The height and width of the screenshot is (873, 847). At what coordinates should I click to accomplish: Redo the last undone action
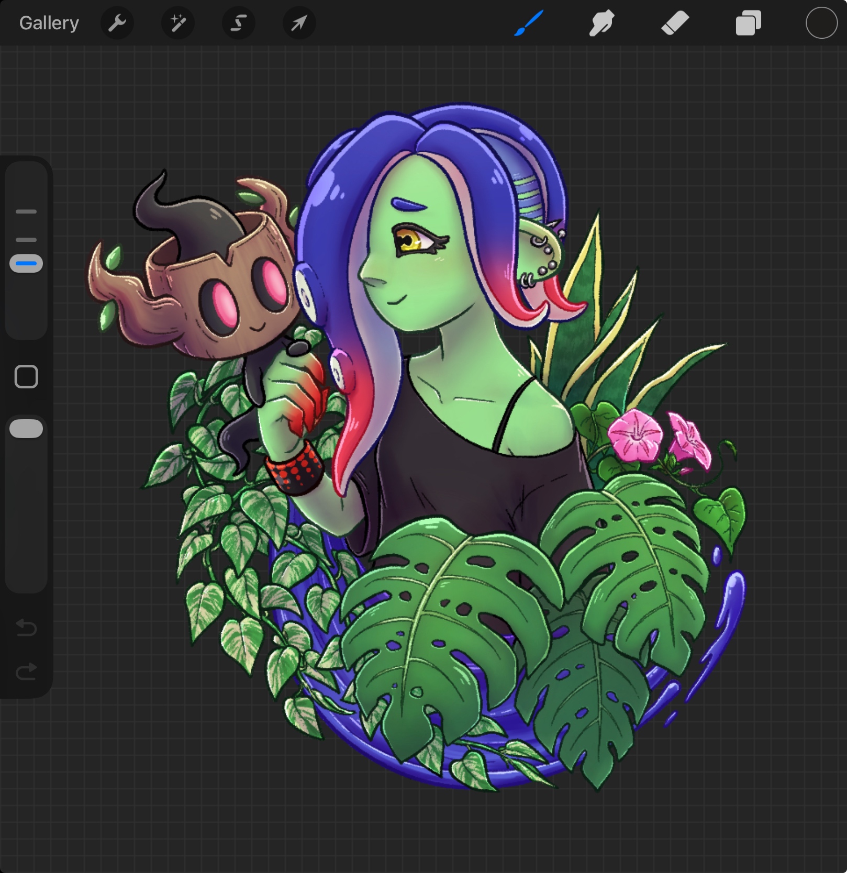click(26, 671)
